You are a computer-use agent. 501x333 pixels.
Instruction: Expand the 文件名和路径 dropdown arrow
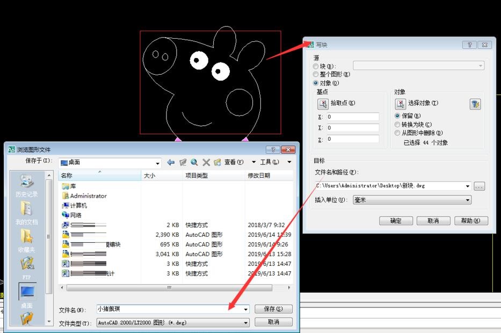[468, 186]
